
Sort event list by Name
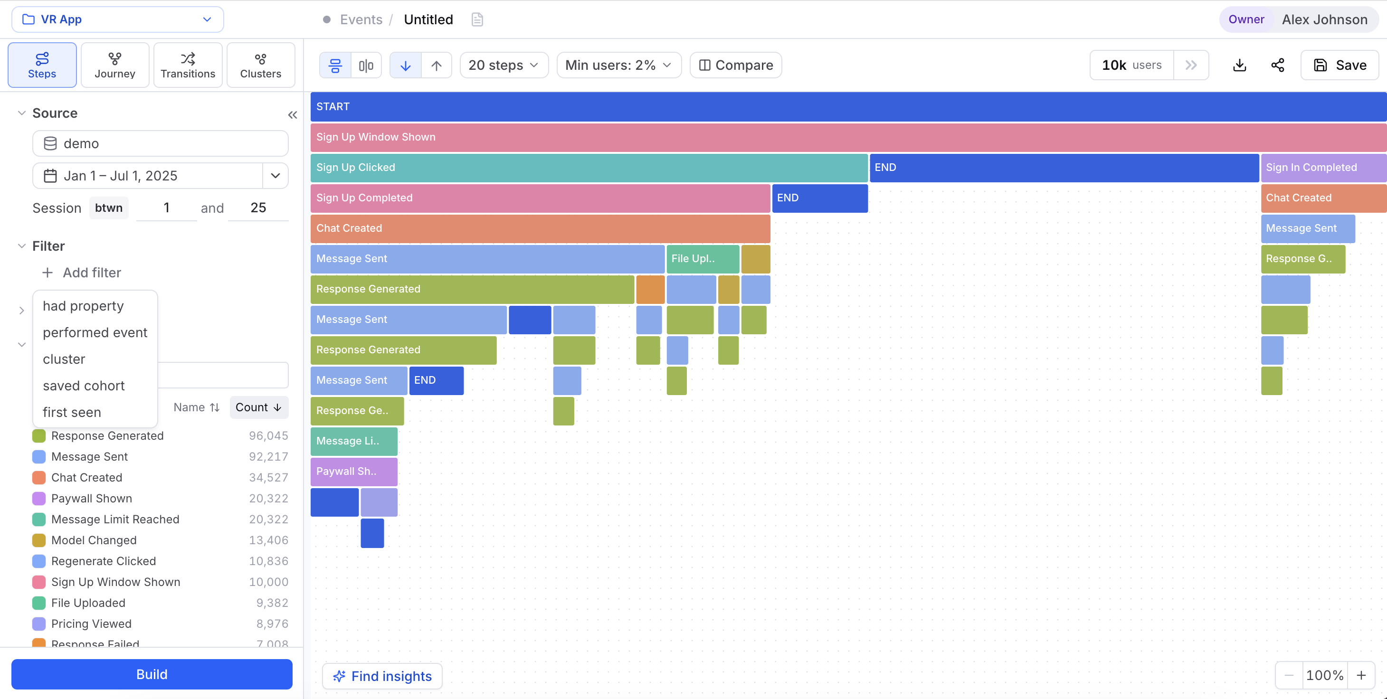click(x=197, y=407)
